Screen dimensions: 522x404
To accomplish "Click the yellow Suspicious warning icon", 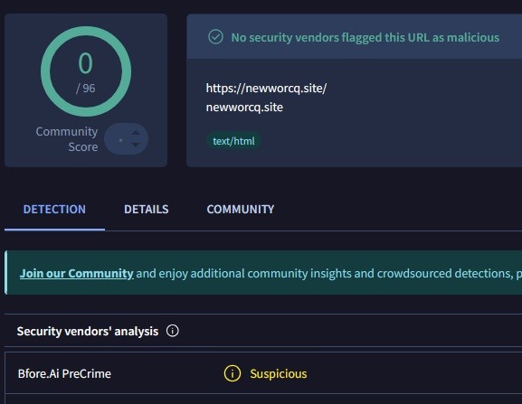I will click(x=232, y=373).
